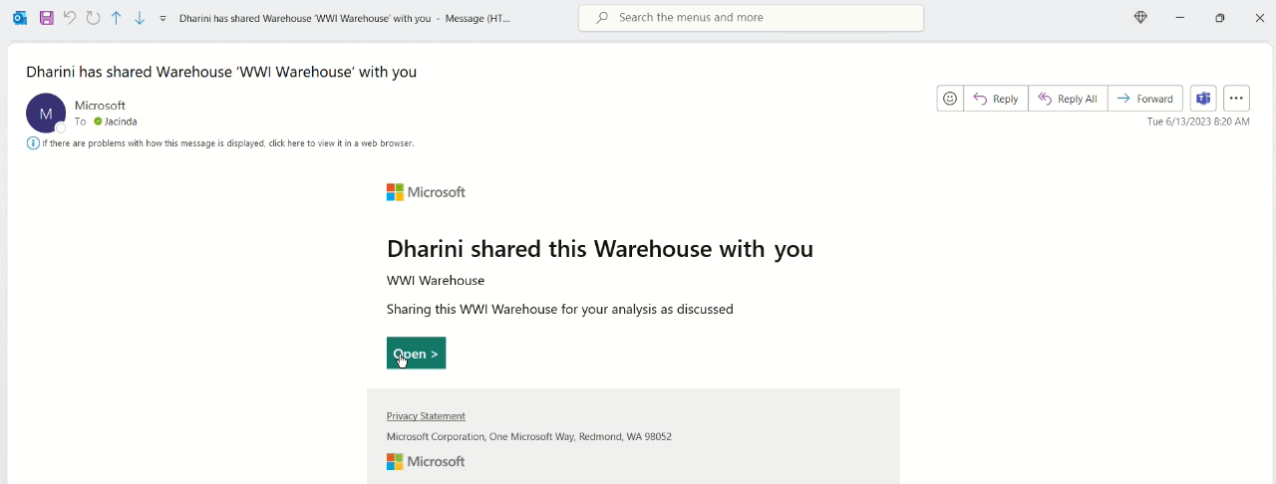
Task: Customize Quick Access Toolbar dropdown arrow
Action: (162, 18)
